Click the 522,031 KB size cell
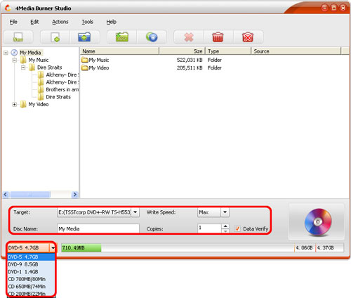Screen dimensions: 351x298 coord(190,60)
